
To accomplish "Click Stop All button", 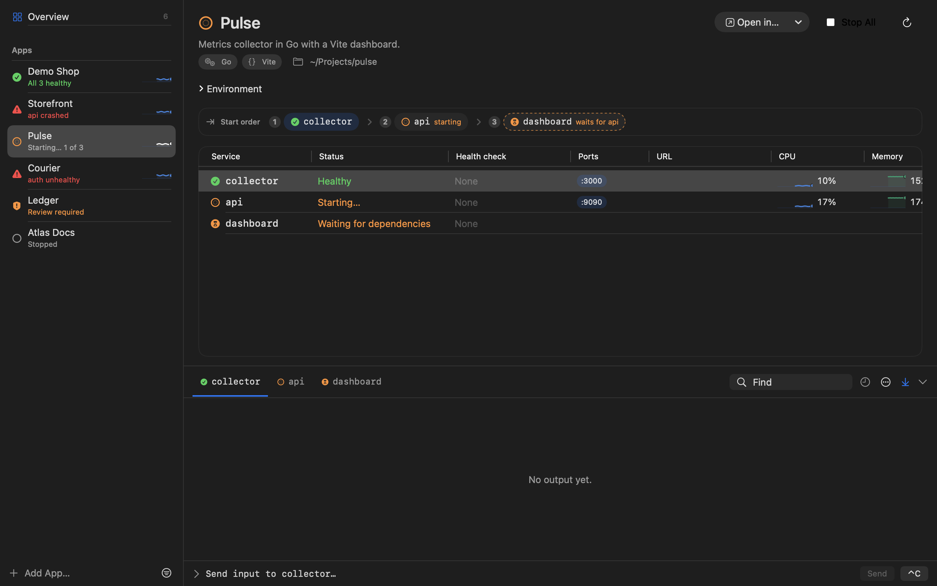I will point(851,22).
